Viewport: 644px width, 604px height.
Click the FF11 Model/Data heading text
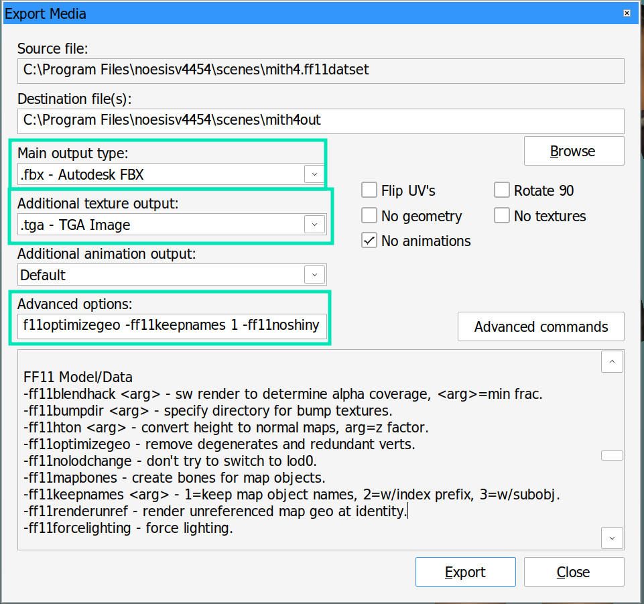tap(78, 377)
